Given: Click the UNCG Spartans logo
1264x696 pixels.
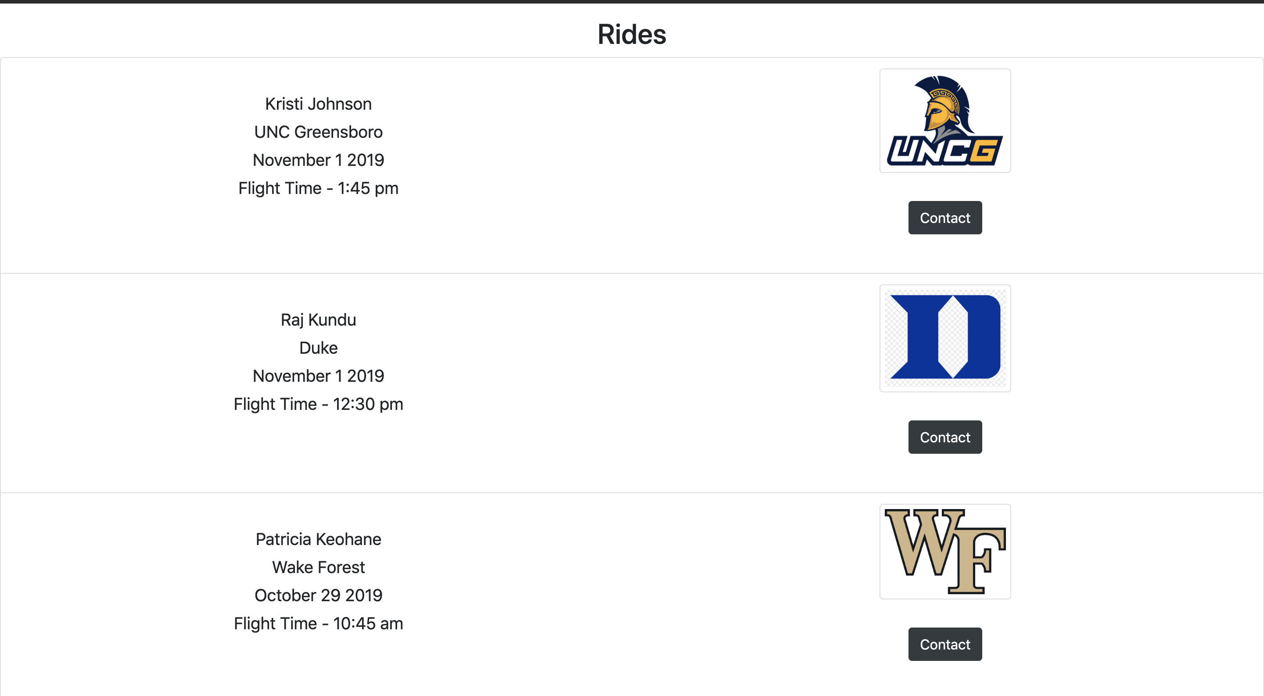Looking at the screenshot, I should click(x=944, y=121).
